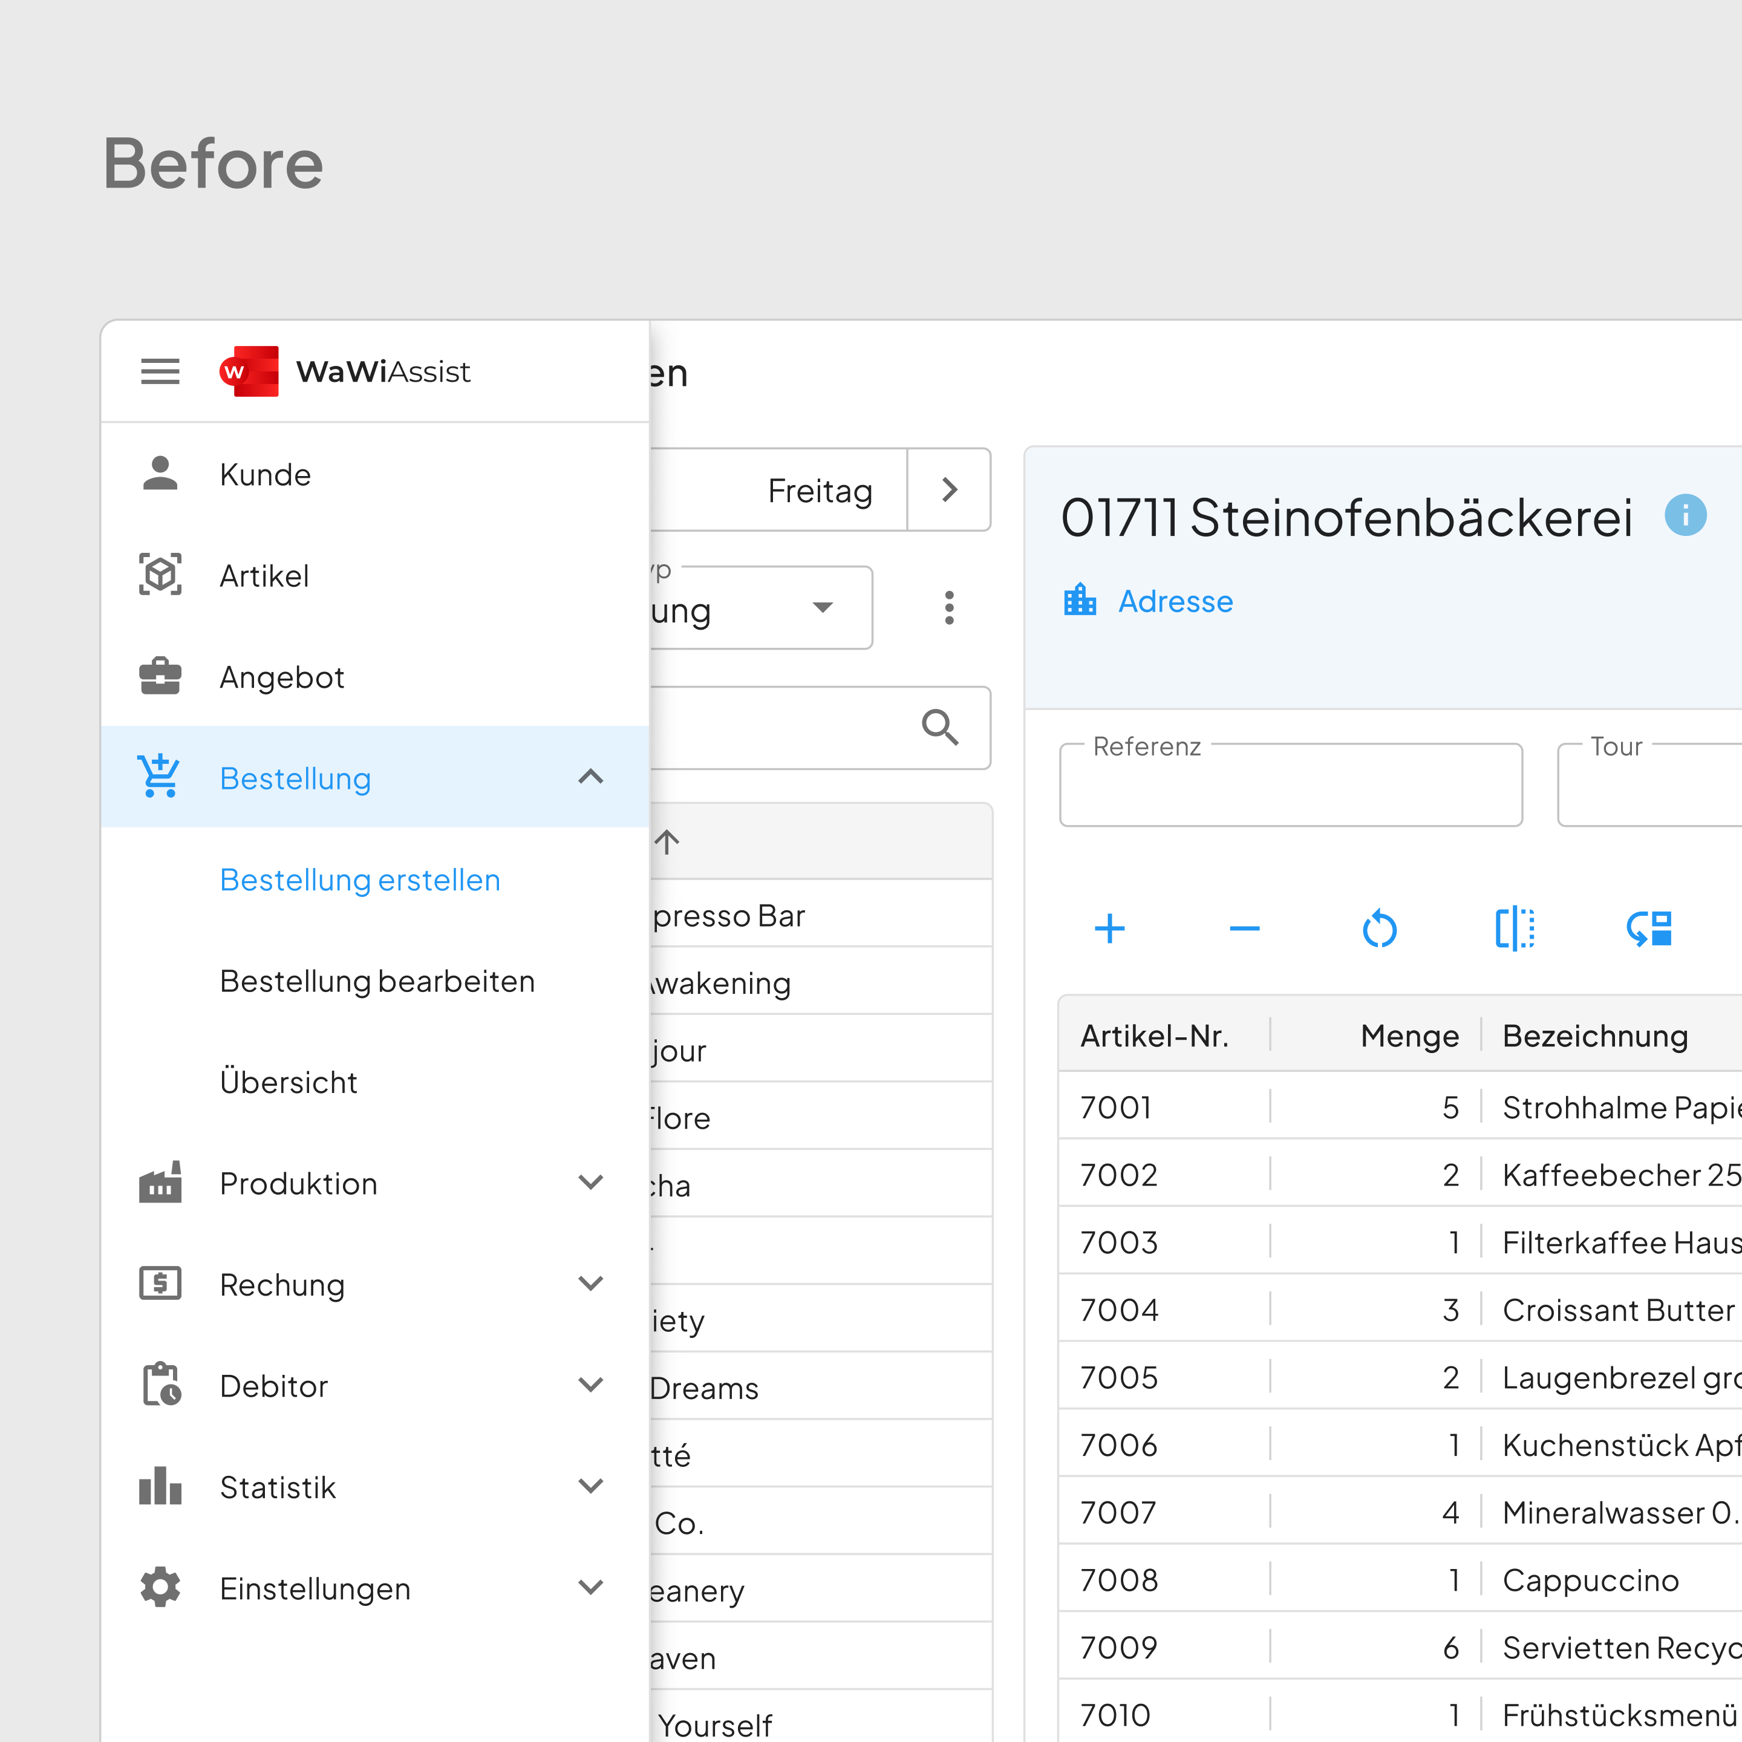Sort by Menge column header
The height and width of the screenshot is (1742, 1742).
pyautogui.click(x=1409, y=1036)
